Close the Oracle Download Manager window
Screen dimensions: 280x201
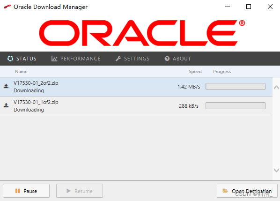pyautogui.click(x=270, y=7)
